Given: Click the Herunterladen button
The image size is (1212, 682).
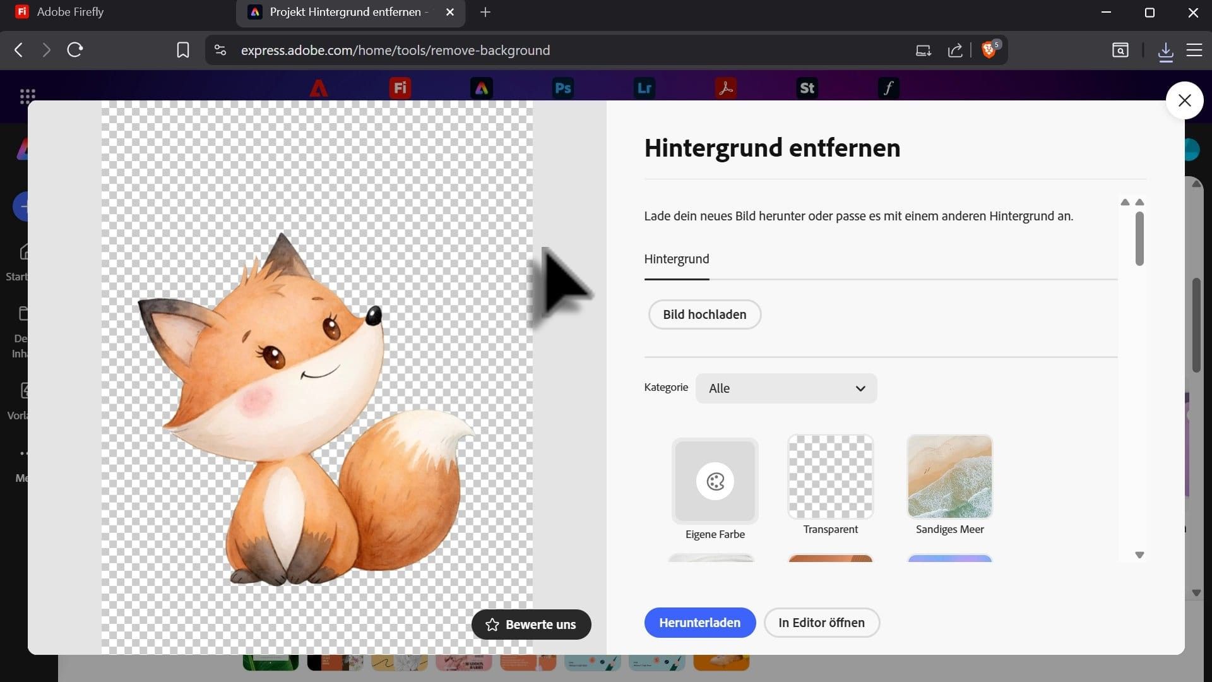Looking at the screenshot, I should coord(699,623).
